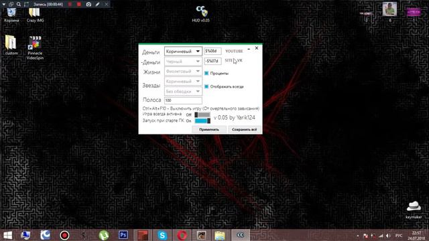
Task: Open File Explorer folder icon in taskbar
Action: [220, 235]
